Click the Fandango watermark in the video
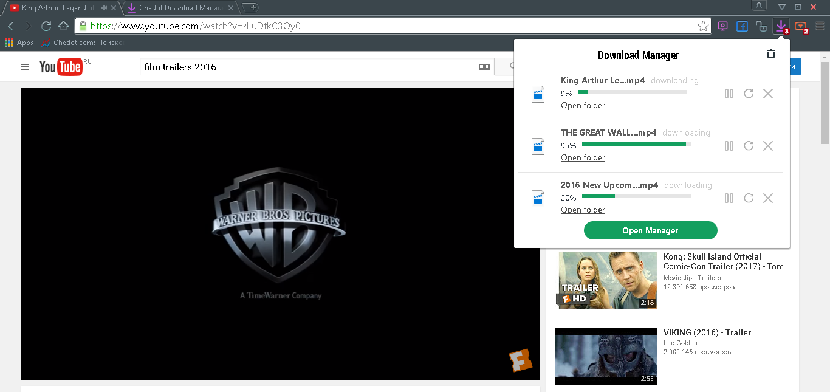The image size is (830, 392). (x=521, y=360)
